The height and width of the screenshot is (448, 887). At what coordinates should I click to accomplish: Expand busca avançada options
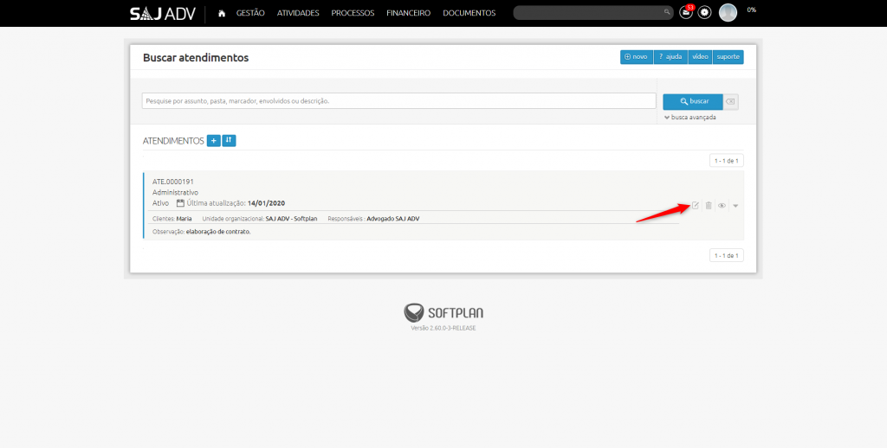(690, 117)
